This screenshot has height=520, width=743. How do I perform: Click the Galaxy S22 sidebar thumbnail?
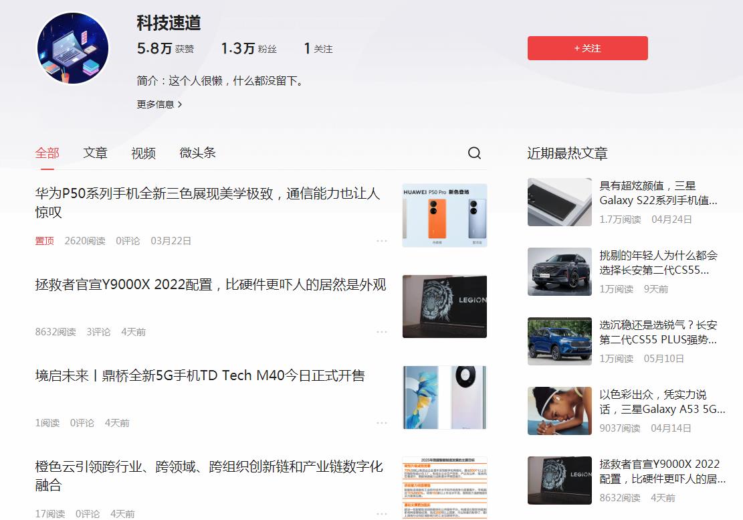[560, 202]
